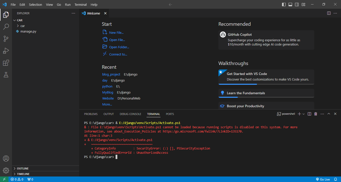Create a new terminal with plus icon

(x=300, y=114)
